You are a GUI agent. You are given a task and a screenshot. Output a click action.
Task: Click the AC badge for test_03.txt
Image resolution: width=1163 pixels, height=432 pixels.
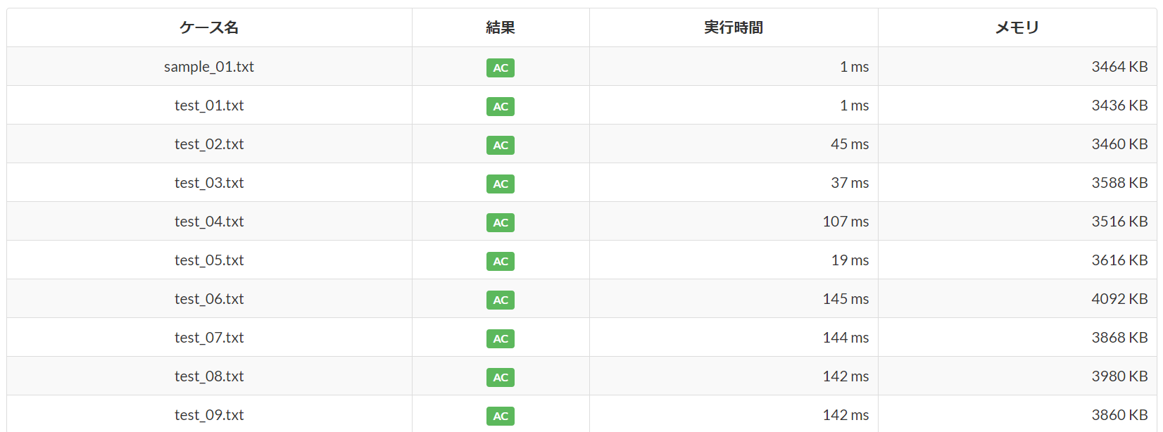coord(501,184)
